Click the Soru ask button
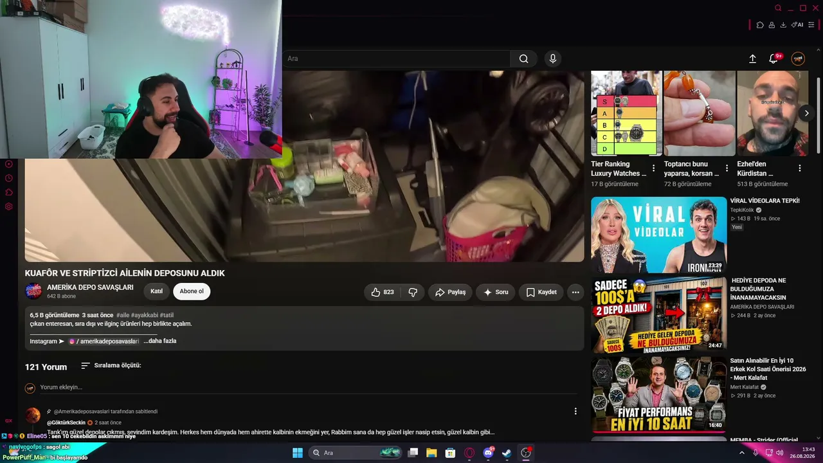Image resolution: width=823 pixels, height=463 pixels. tap(496, 292)
